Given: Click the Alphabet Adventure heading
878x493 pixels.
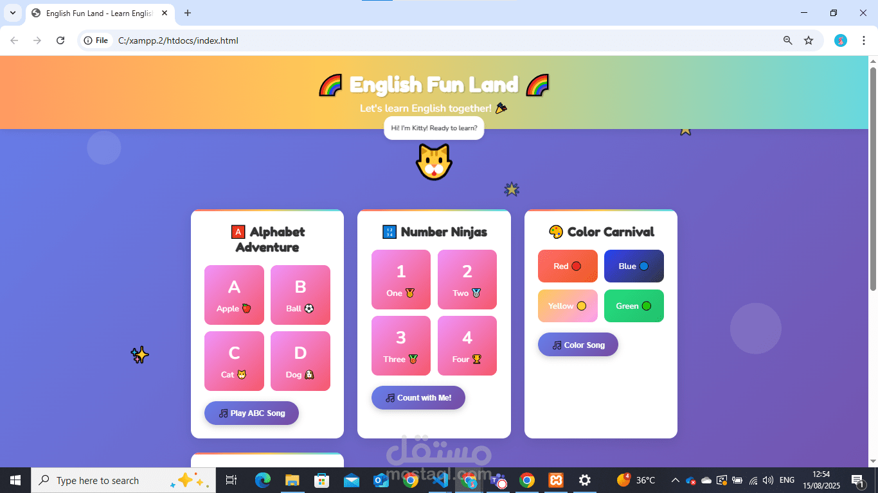Looking at the screenshot, I should click(267, 239).
